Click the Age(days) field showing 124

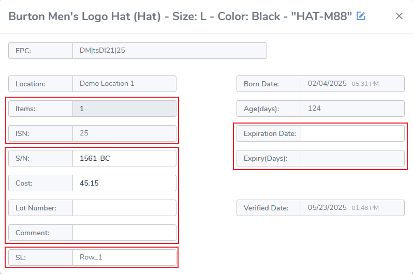pyautogui.click(x=352, y=109)
